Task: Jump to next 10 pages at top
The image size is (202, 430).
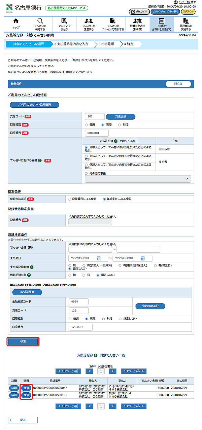Action: [134, 371]
